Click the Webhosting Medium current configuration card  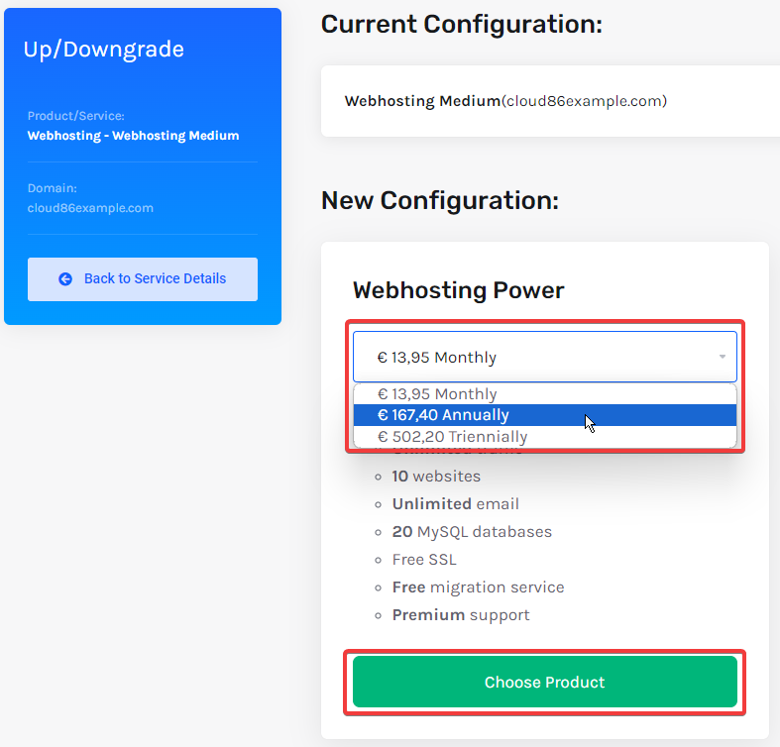550,101
